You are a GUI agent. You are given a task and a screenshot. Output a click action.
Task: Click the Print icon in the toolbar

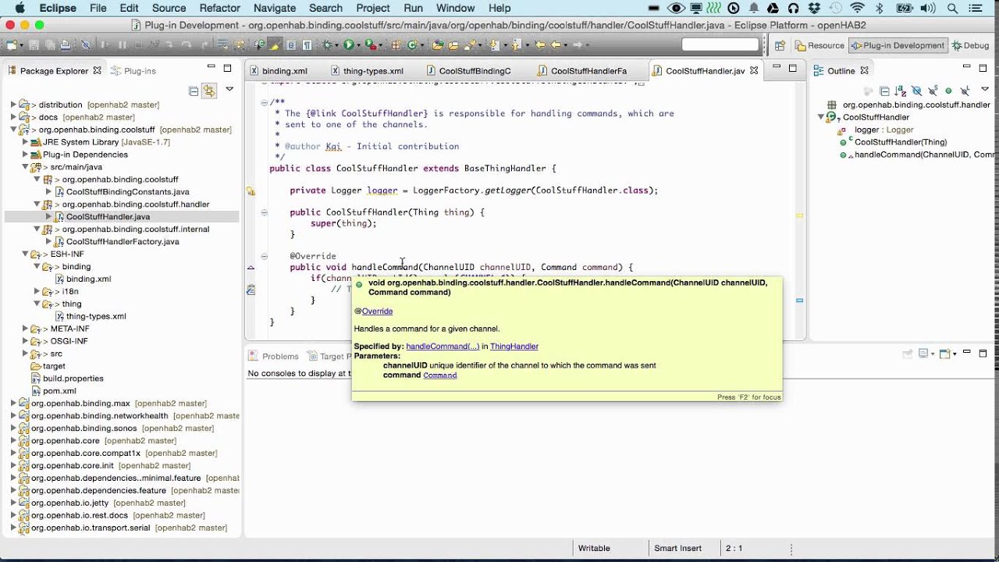point(66,45)
